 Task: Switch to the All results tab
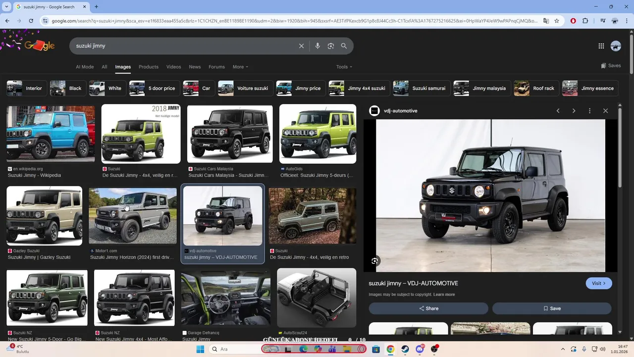point(105,67)
